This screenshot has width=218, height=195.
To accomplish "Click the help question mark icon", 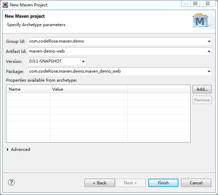I will (x=11, y=182).
